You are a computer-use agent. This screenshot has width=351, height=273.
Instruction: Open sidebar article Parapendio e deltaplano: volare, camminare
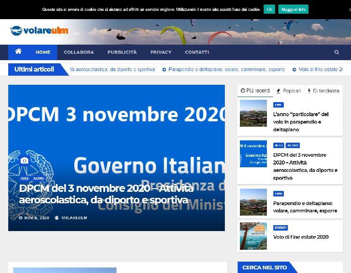305,207
